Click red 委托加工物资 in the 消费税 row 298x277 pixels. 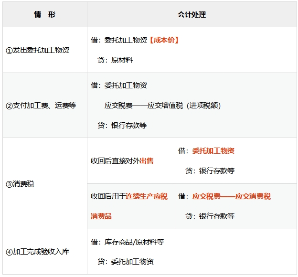click(213, 151)
